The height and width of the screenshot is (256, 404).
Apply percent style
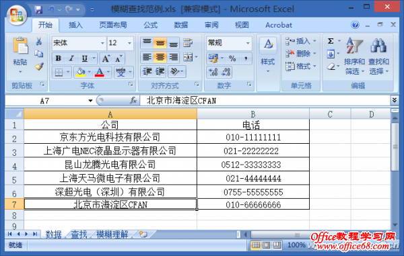[232, 58]
